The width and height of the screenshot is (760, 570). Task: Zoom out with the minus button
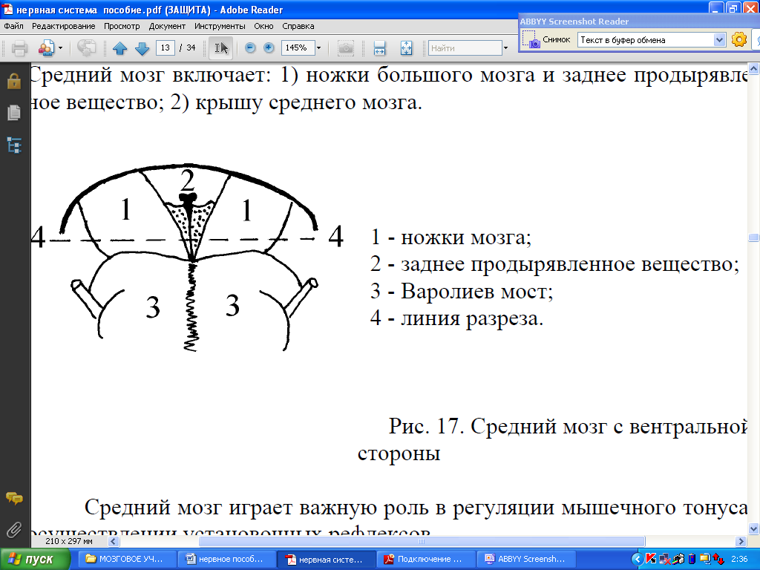coord(250,47)
